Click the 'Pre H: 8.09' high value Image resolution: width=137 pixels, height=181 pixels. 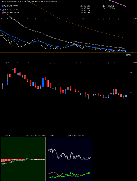(85, 8)
